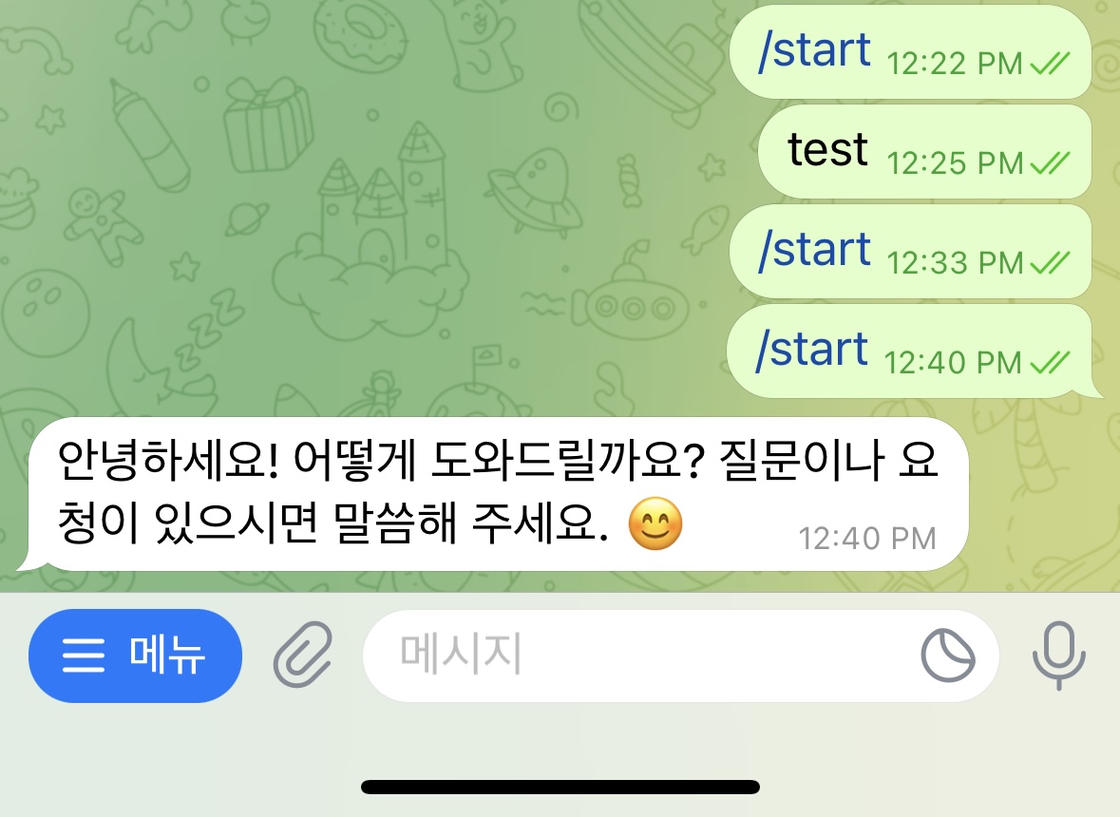Open the paperclip attachment icon
Viewport: 1120px width, 817px height.
[x=303, y=655]
